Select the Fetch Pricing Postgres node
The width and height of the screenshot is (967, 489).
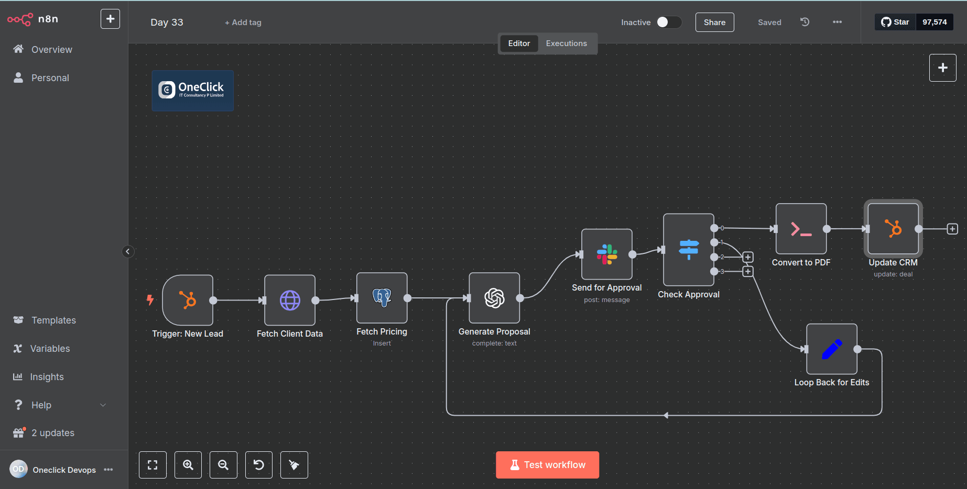click(x=382, y=298)
